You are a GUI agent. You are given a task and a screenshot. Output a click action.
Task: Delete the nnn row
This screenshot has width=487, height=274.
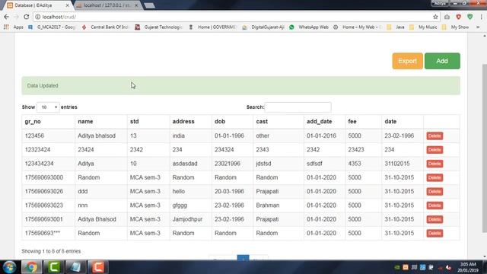click(434, 205)
